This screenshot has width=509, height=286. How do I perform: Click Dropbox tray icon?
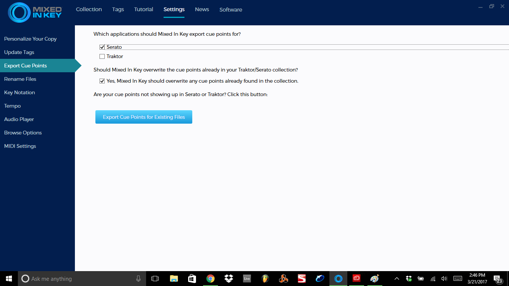tap(409, 279)
